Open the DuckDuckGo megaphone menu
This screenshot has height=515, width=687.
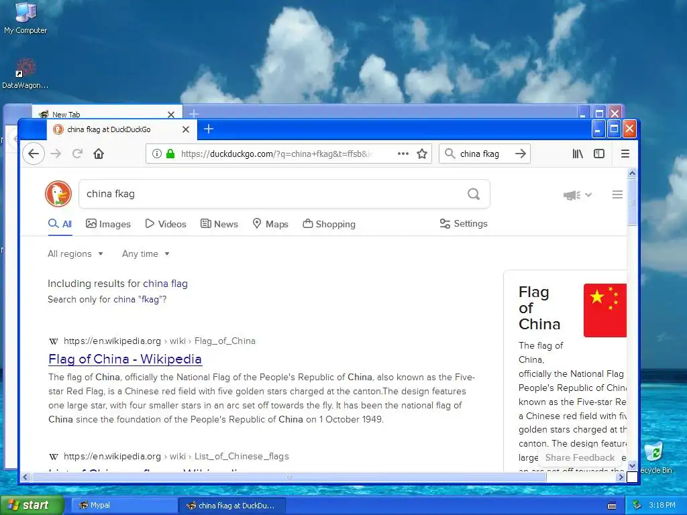(577, 195)
